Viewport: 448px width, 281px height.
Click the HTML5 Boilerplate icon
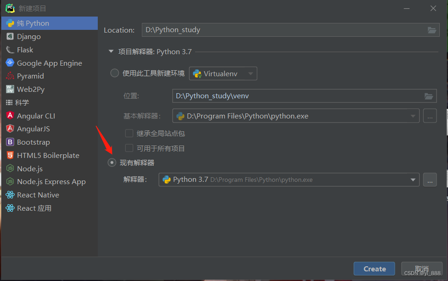point(10,155)
